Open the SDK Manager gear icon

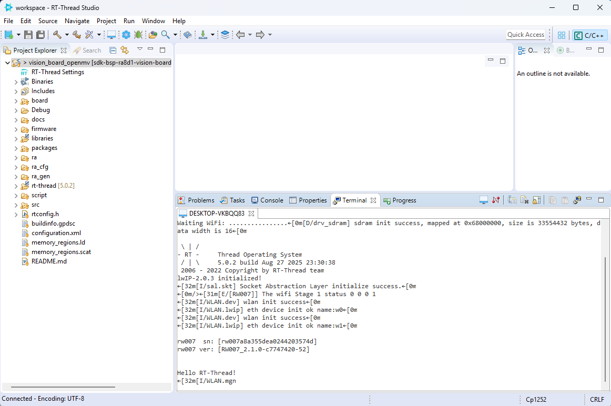[126, 35]
